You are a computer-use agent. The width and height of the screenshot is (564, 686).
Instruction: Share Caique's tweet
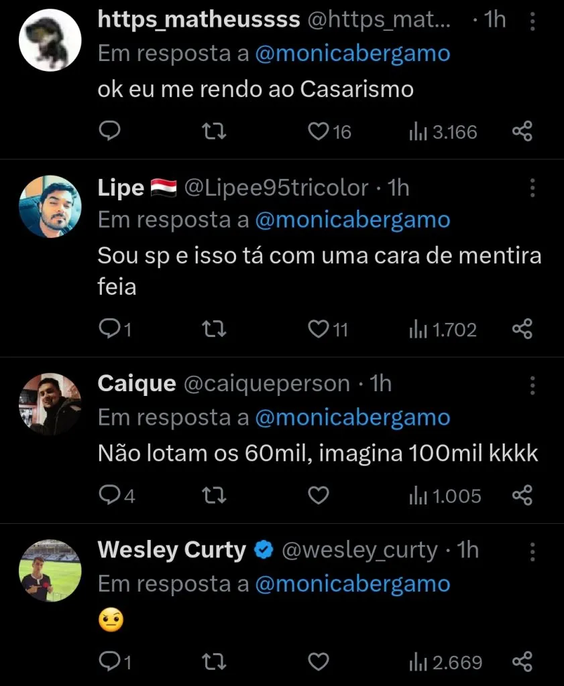pos(522,495)
